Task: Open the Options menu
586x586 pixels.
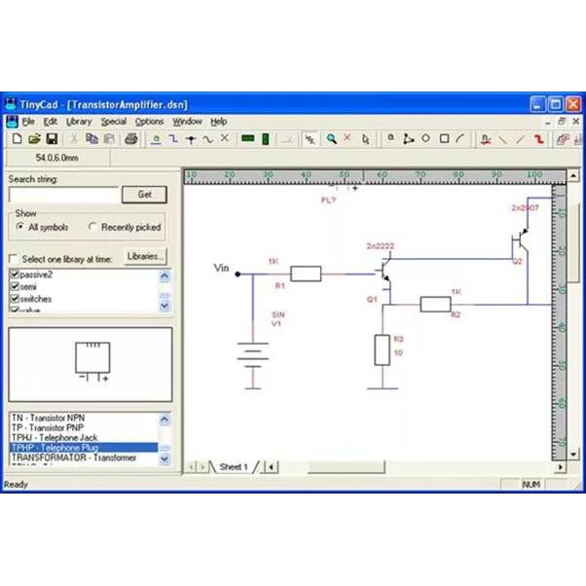Action: (149, 122)
